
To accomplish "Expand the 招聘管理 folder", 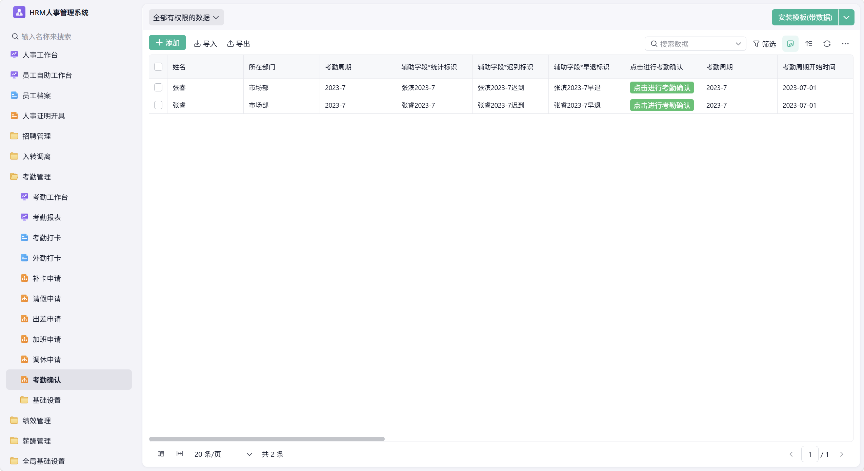I will tap(69, 136).
